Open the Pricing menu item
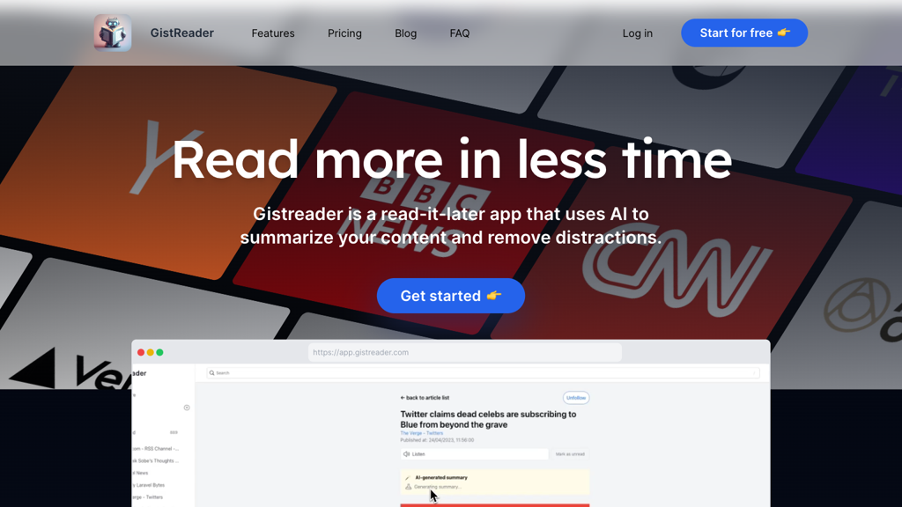 click(x=344, y=33)
